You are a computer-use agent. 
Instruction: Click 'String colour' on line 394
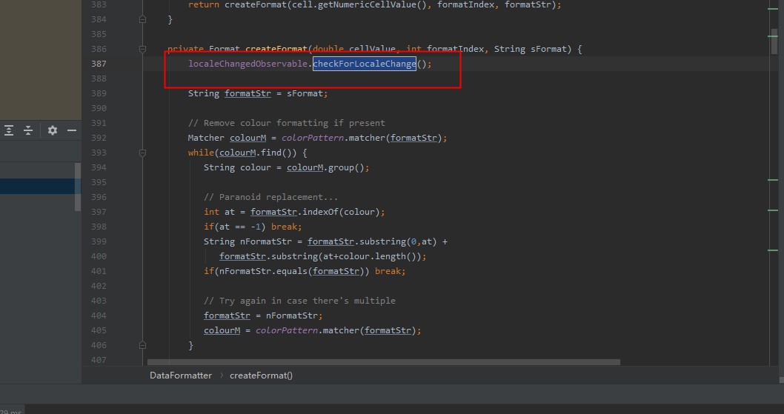[x=237, y=167]
